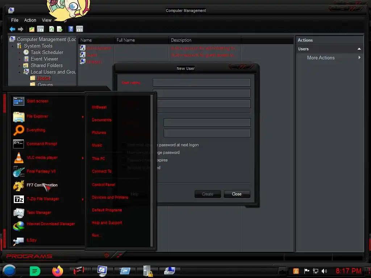The image size is (371, 278).
Task: Click the server with padlock taskbar icon
Action: pyautogui.click(x=147, y=271)
